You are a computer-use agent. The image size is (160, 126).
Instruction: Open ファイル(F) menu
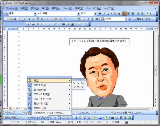11,8
